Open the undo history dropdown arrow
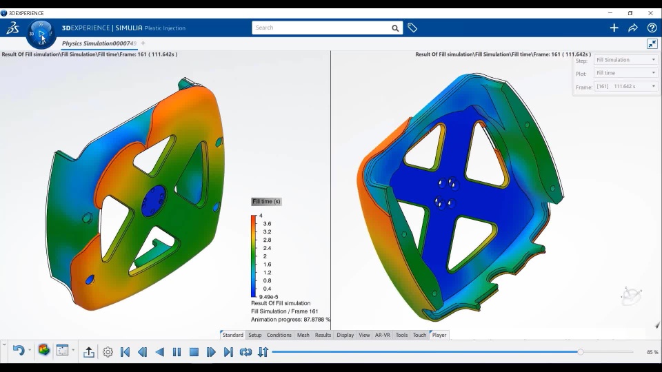This screenshot has width=662, height=372. pyautogui.click(x=30, y=350)
